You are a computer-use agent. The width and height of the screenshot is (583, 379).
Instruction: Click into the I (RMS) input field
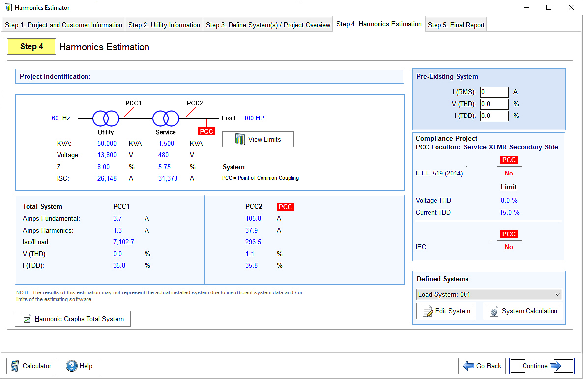pyautogui.click(x=494, y=92)
